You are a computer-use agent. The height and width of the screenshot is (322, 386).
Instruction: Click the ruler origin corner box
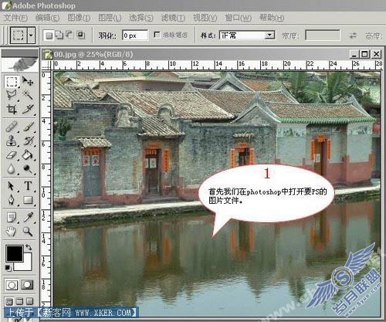click(x=46, y=65)
